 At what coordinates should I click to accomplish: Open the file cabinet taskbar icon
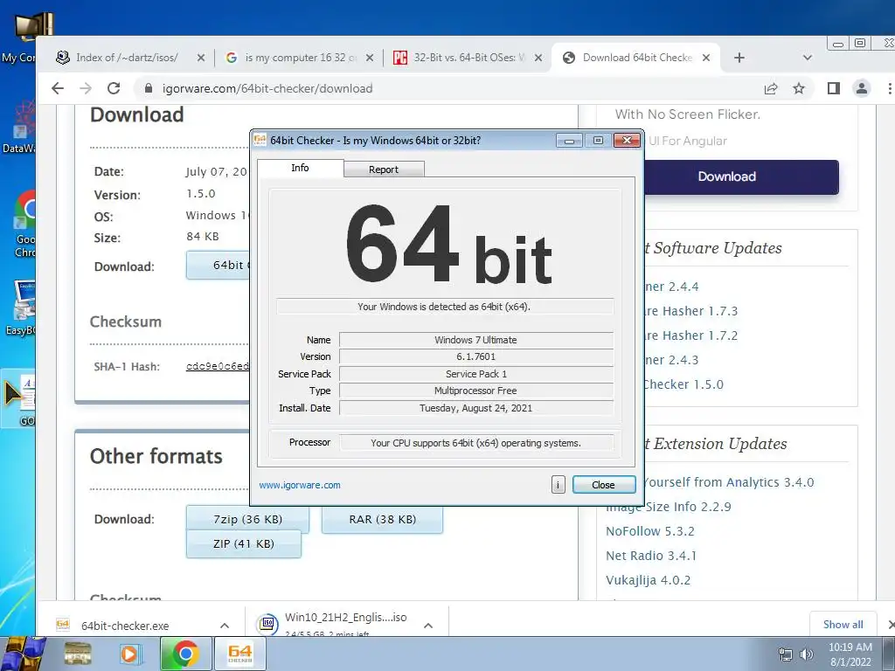click(78, 654)
